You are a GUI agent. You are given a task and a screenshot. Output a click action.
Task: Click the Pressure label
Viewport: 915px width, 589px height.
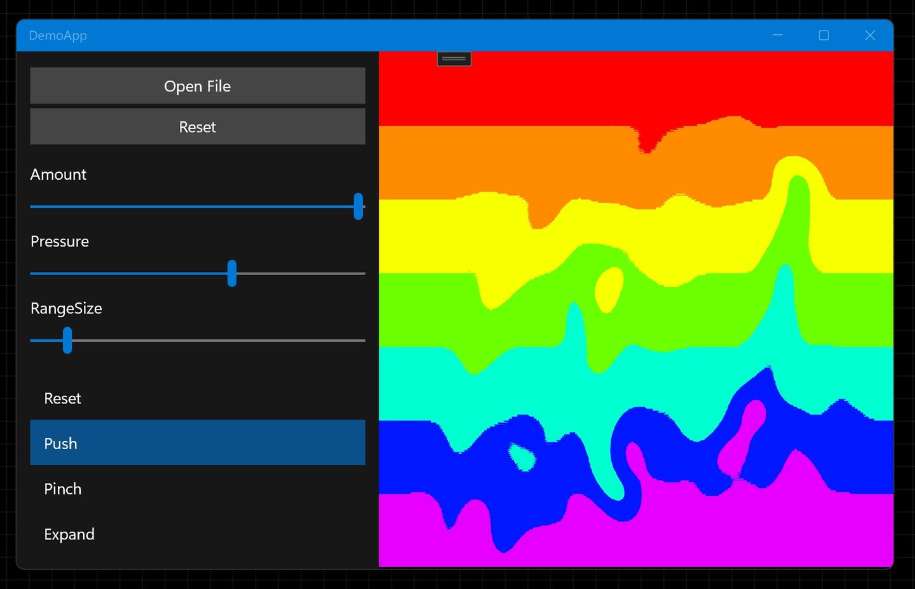pyautogui.click(x=60, y=241)
